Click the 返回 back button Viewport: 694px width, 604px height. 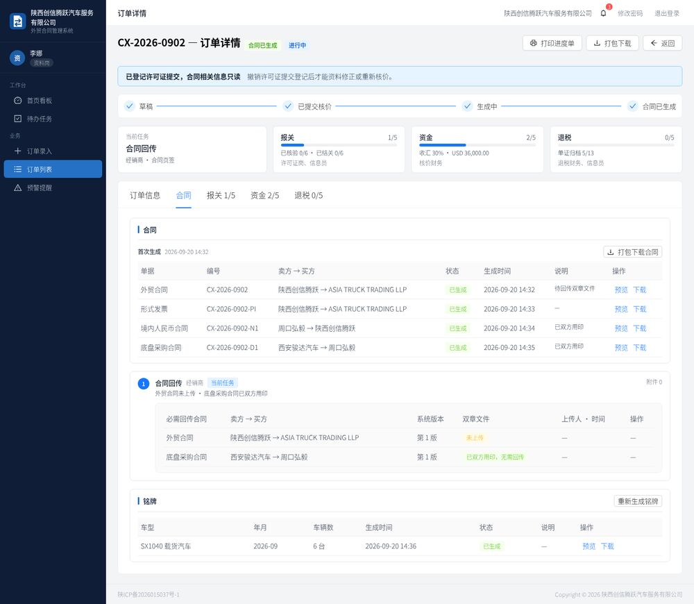(x=663, y=43)
